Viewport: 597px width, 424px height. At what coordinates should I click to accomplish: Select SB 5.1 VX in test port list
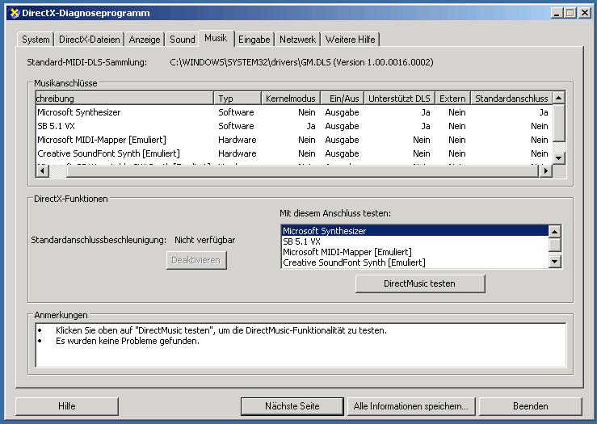(x=414, y=241)
